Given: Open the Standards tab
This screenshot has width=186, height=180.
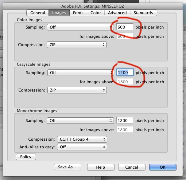Looking at the screenshot, I should pyautogui.click(x=143, y=13).
